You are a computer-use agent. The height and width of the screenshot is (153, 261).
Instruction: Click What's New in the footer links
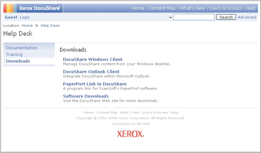[x=130, y=113]
